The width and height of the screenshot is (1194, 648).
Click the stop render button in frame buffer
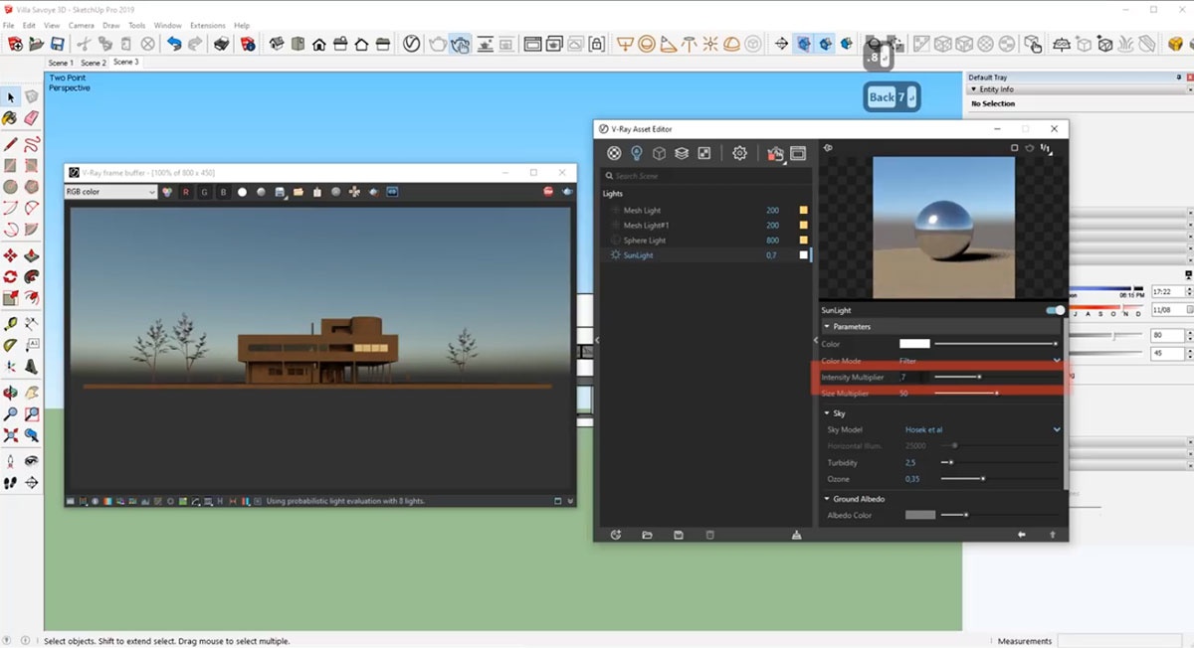[547, 192]
